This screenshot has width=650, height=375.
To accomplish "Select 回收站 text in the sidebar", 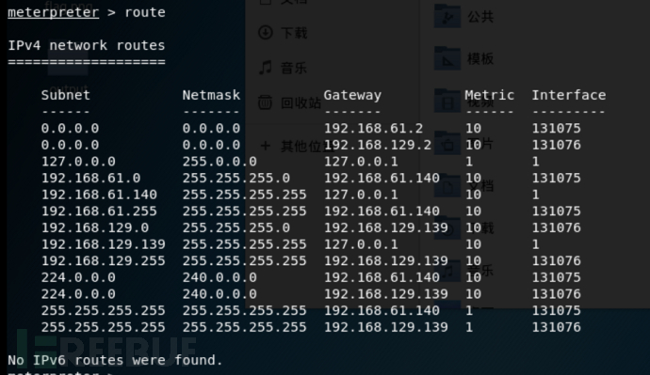I will click(x=301, y=102).
